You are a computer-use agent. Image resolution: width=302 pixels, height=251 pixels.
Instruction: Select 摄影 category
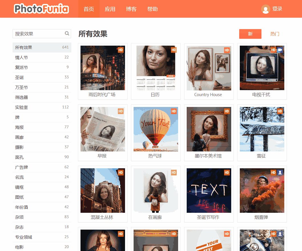click(42, 147)
